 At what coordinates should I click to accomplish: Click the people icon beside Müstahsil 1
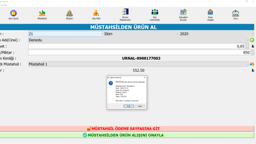point(252,64)
